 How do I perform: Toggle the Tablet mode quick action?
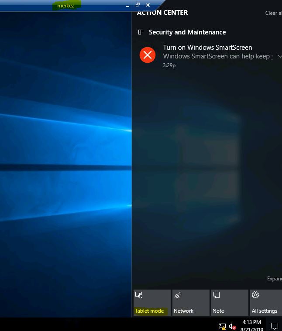point(152,303)
